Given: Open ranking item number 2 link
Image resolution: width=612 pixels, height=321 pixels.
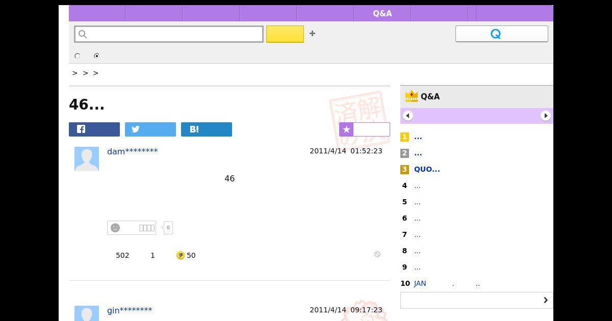Looking at the screenshot, I should (x=418, y=153).
